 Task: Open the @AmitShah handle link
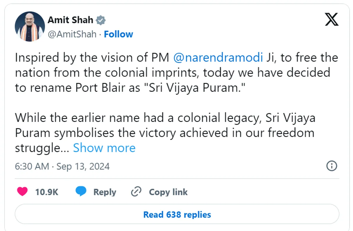pyautogui.click(x=72, y=34)
